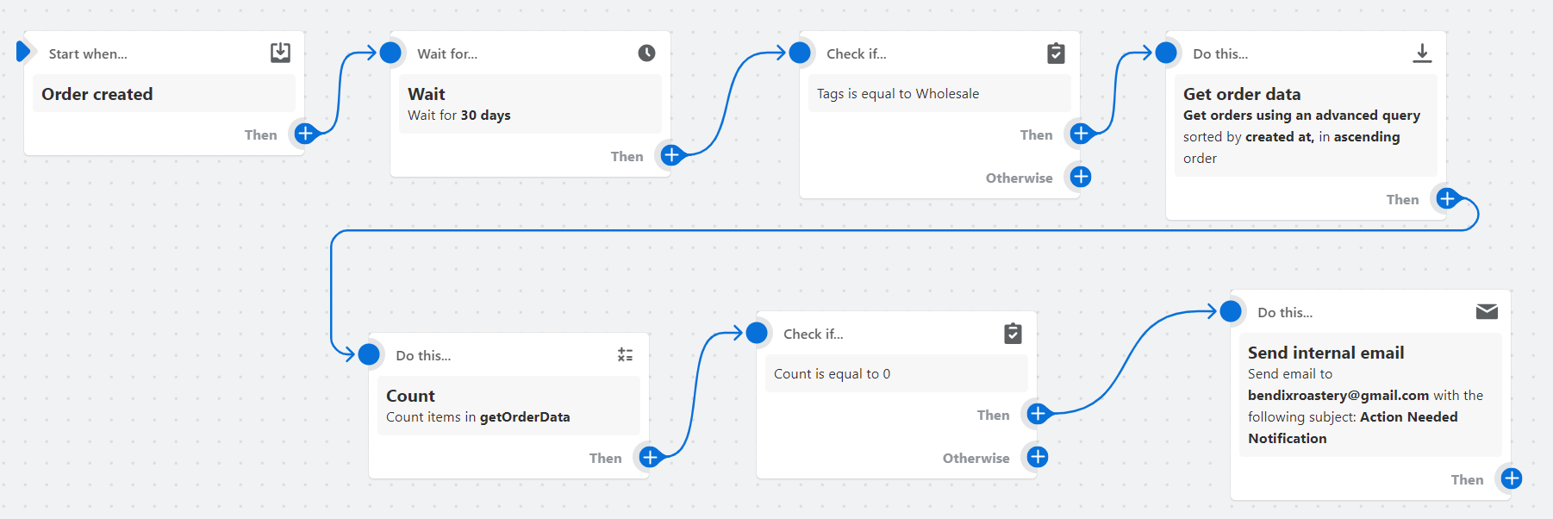This screenshot has height=519, width=1553.
Task: Click input connector dot of Send email card
Action: 1231,311
